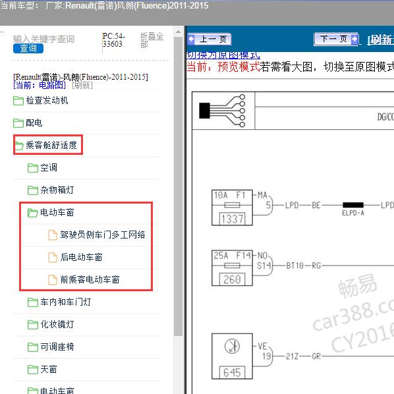Click component box 645 in diagram

tap(232, 356)
